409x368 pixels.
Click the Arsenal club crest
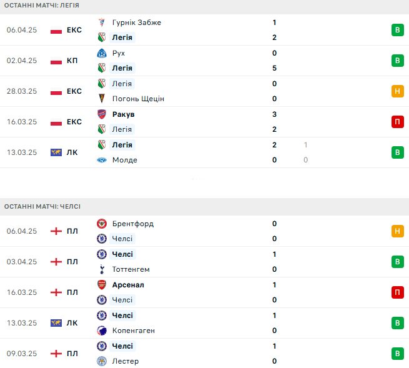click(x=102, y=285)
